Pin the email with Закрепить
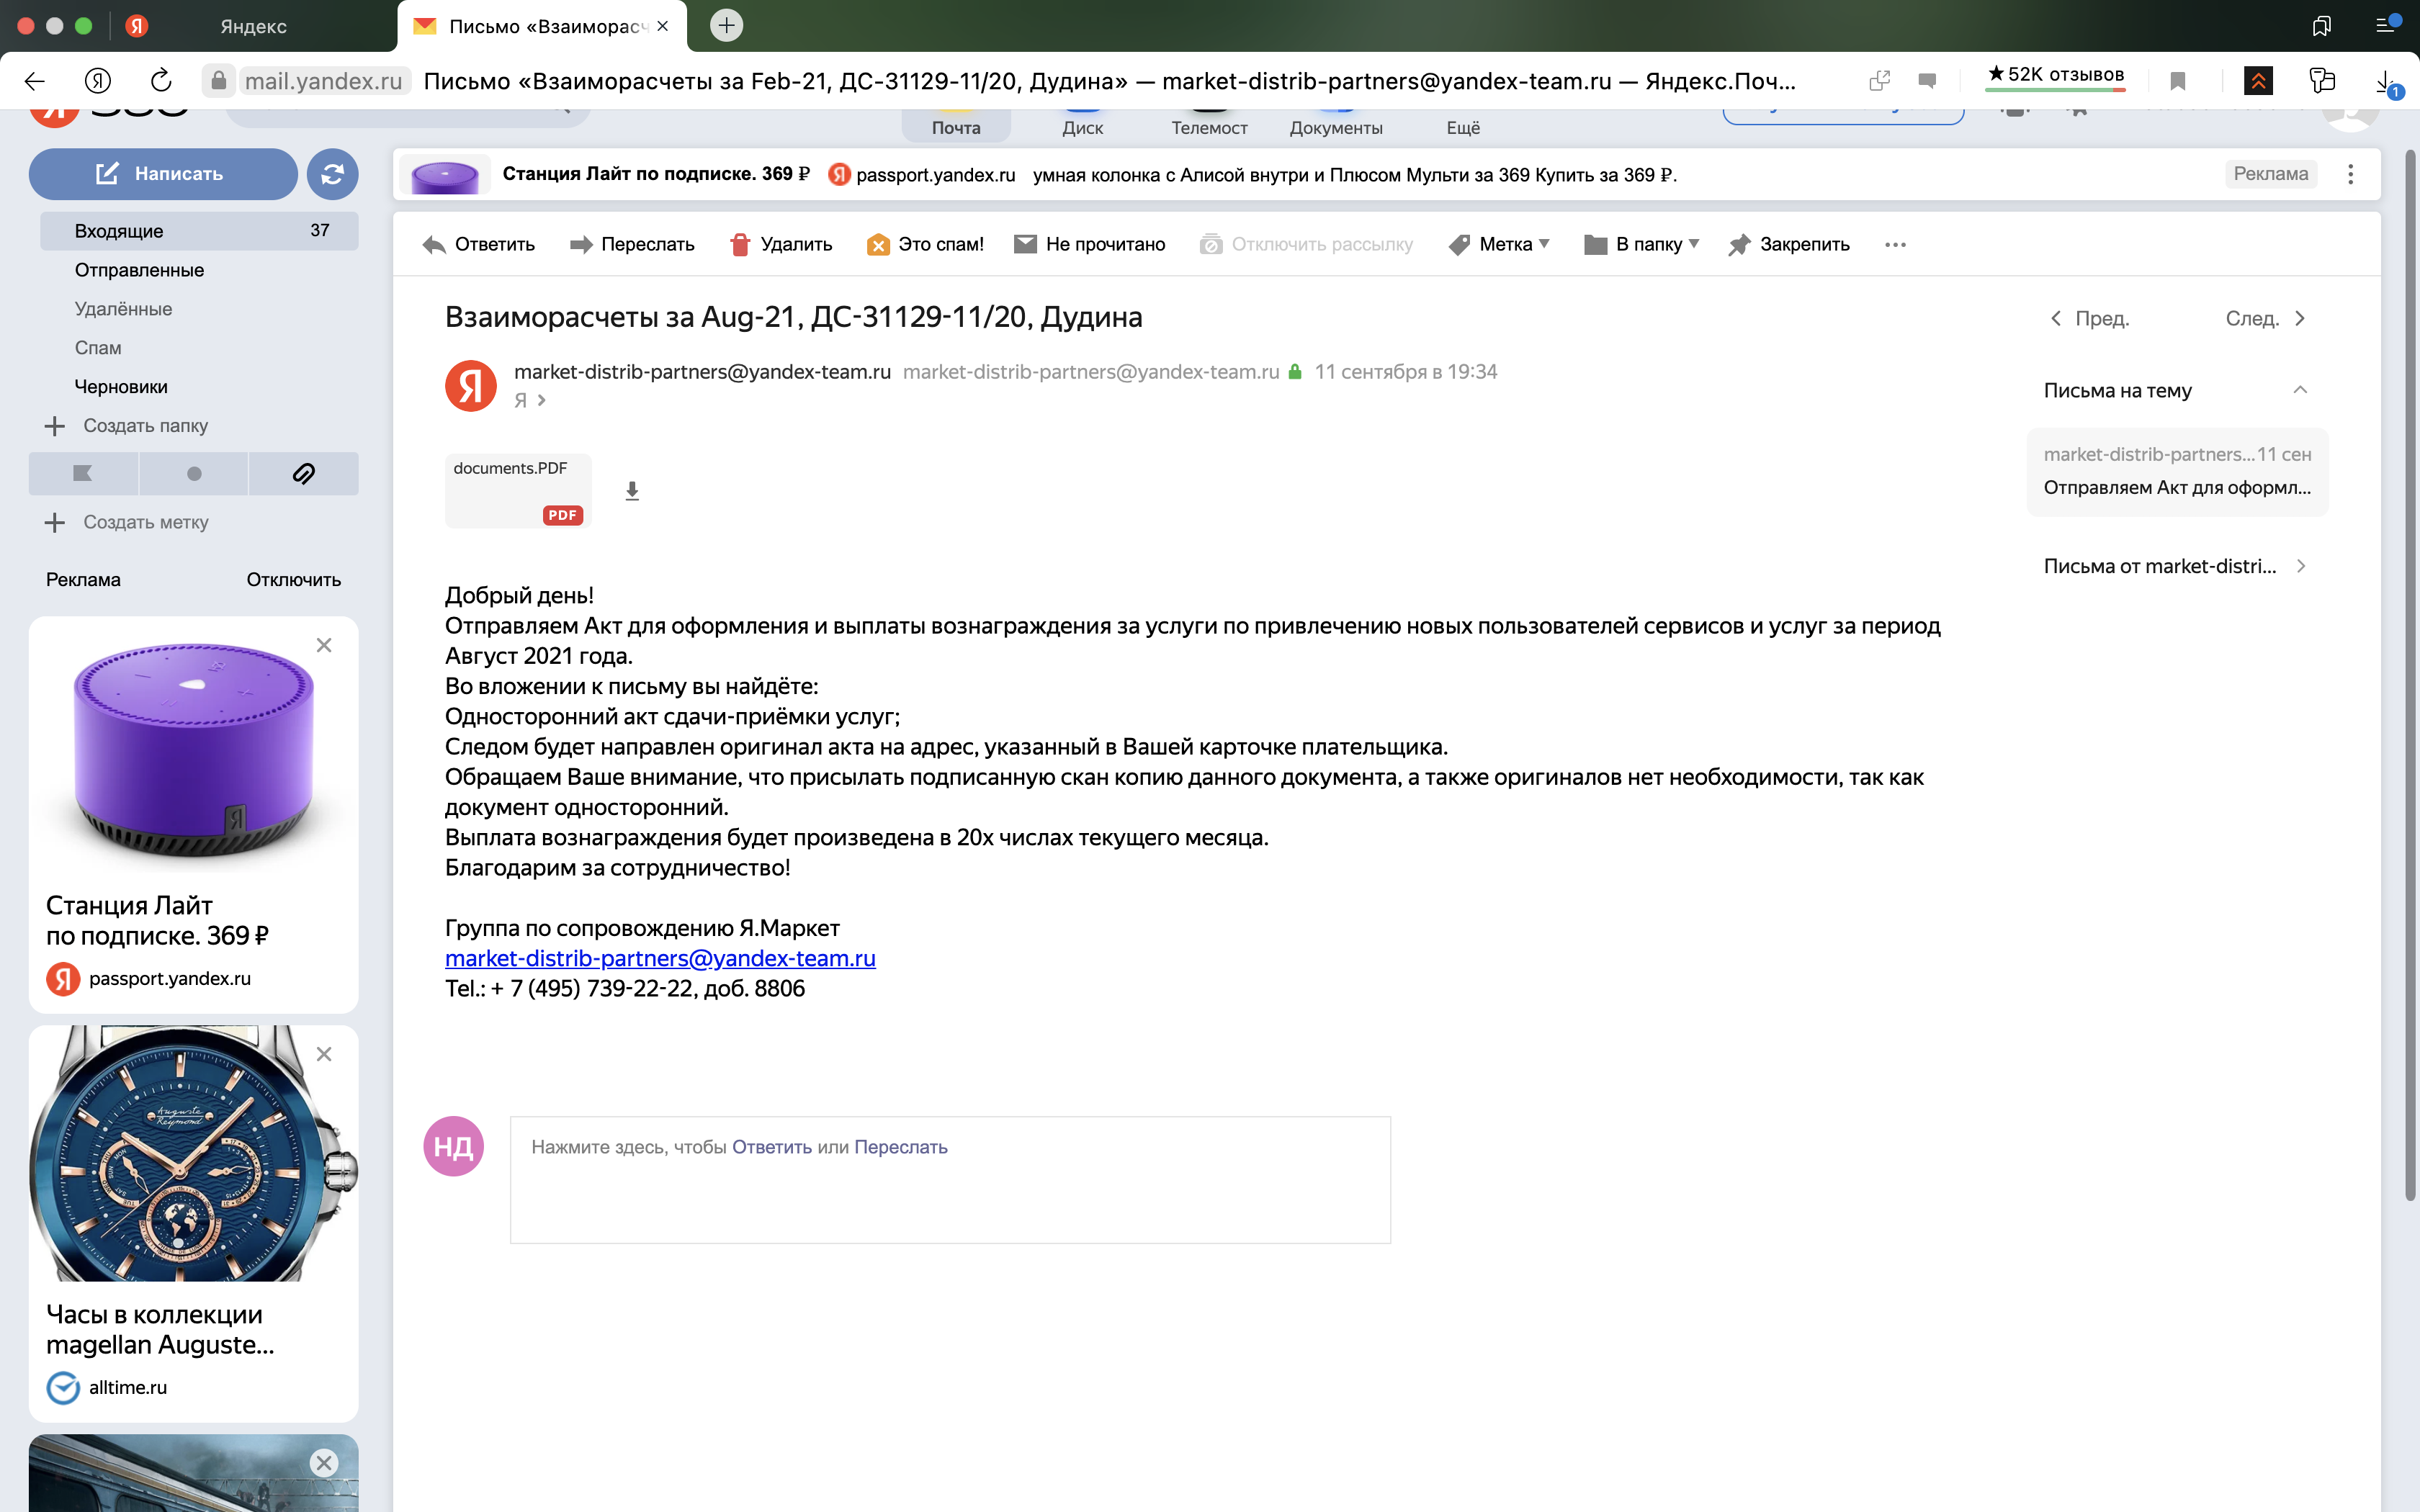The width and height of the screenshot is (2420, 1512). coord(1789,245)
